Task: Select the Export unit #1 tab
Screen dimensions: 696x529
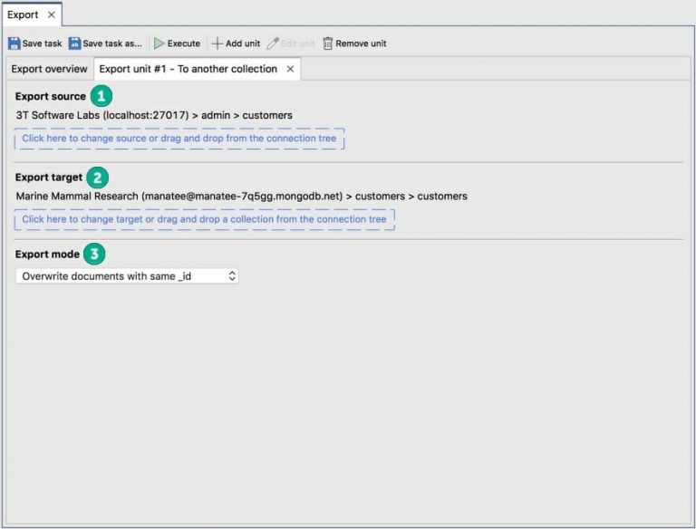Action: pyautogui.click(x=188, y=70)
